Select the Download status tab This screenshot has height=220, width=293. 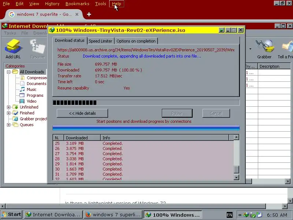(70, 40)
